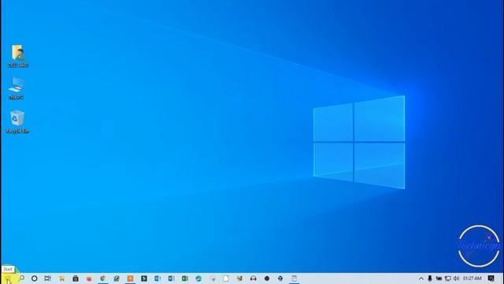The image size is (504, 284).
Task: Open clock showing 01:27 AM
Action: (472, 278)
